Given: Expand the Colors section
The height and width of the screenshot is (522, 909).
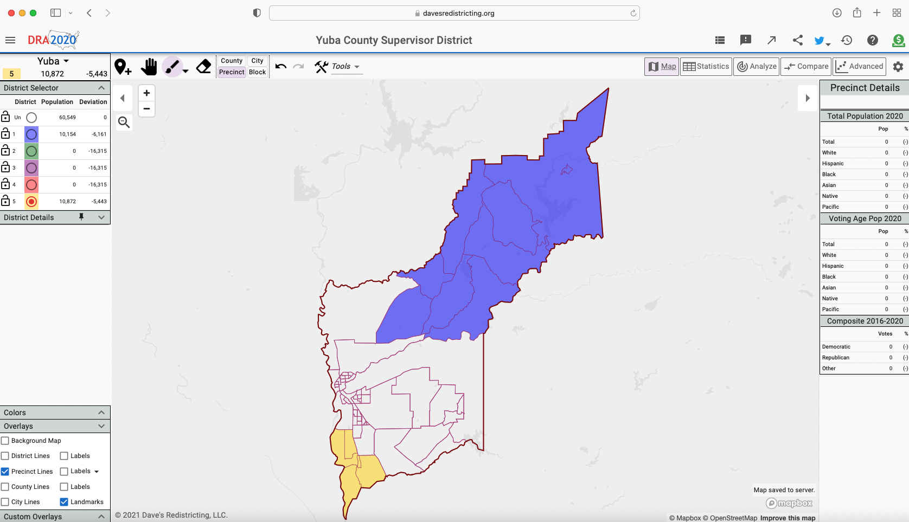Looking at the screenshot, I should point(101,413).
